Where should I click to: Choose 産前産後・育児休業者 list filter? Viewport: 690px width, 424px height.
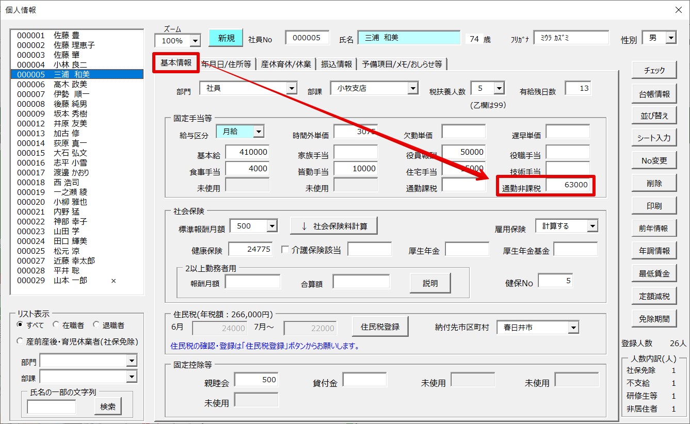(20, 341)
